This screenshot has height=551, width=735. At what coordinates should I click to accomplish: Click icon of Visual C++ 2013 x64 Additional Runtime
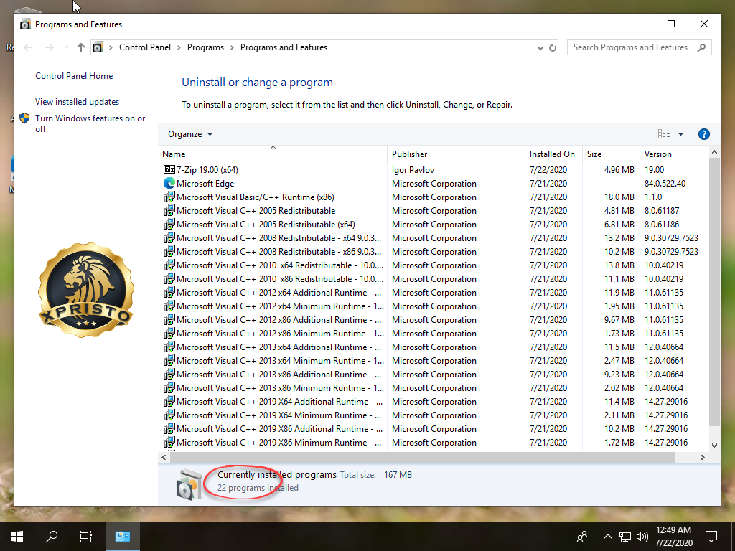coord(169,347)
